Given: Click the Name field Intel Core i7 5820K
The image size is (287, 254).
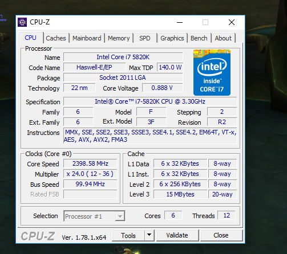Looking at the screenshot, I should coord(123,57).
